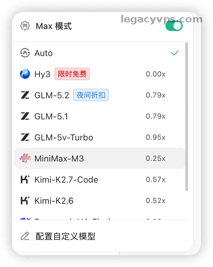
Task: Click the Max mode hexagon M icon
Action: (x=25, y=26)
